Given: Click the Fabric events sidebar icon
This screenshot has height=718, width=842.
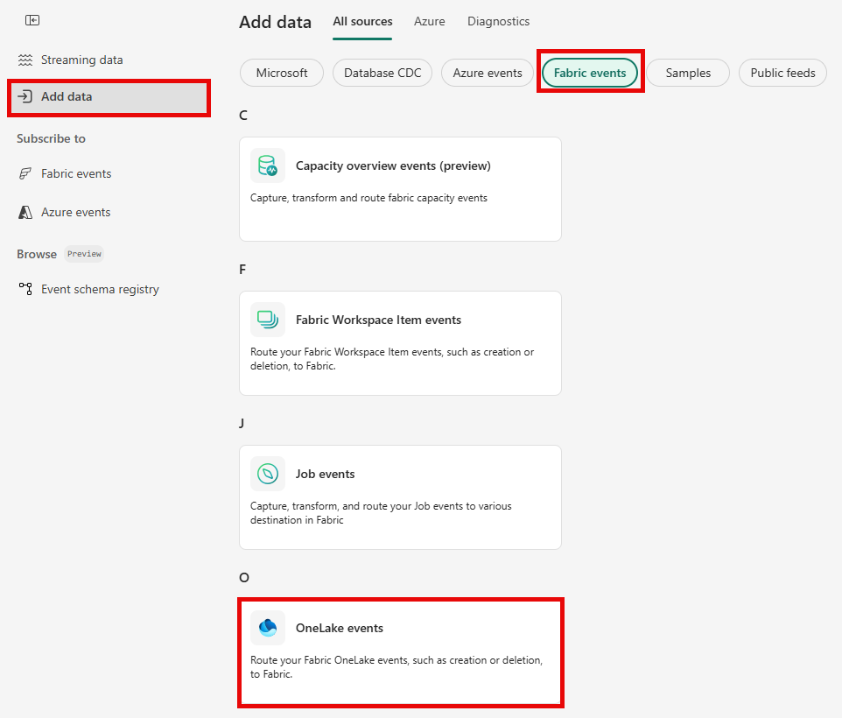Looking at the screenshot, I should coord(25,173).
